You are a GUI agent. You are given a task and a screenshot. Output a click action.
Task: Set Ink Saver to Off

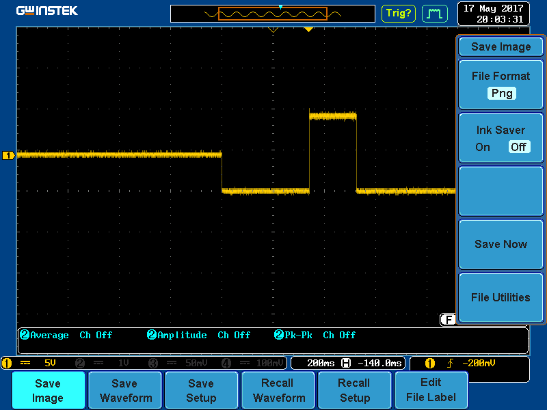(519, 147)
